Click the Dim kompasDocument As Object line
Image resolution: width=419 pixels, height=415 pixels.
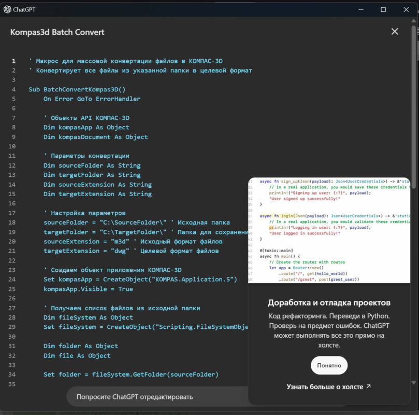96,137
